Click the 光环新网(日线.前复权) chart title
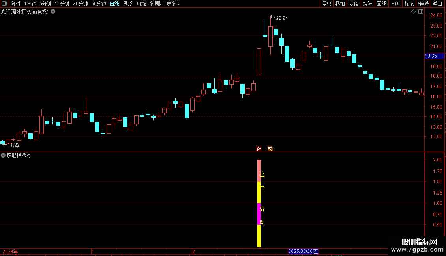The image size is (446, 256). 25,12
